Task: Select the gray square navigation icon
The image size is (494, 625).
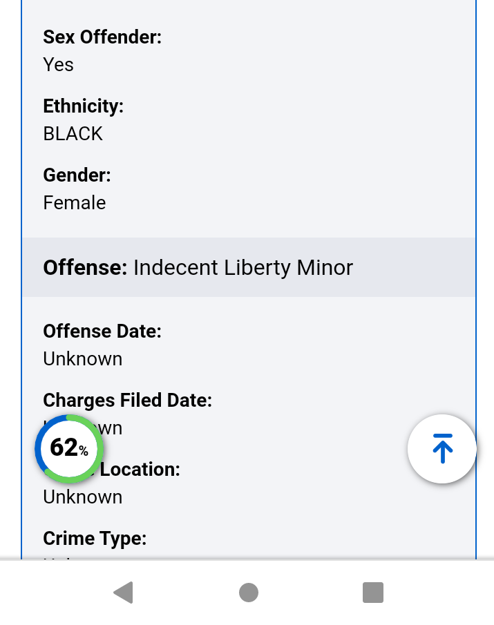Action: pyautogui.click(x=373, y=592)
